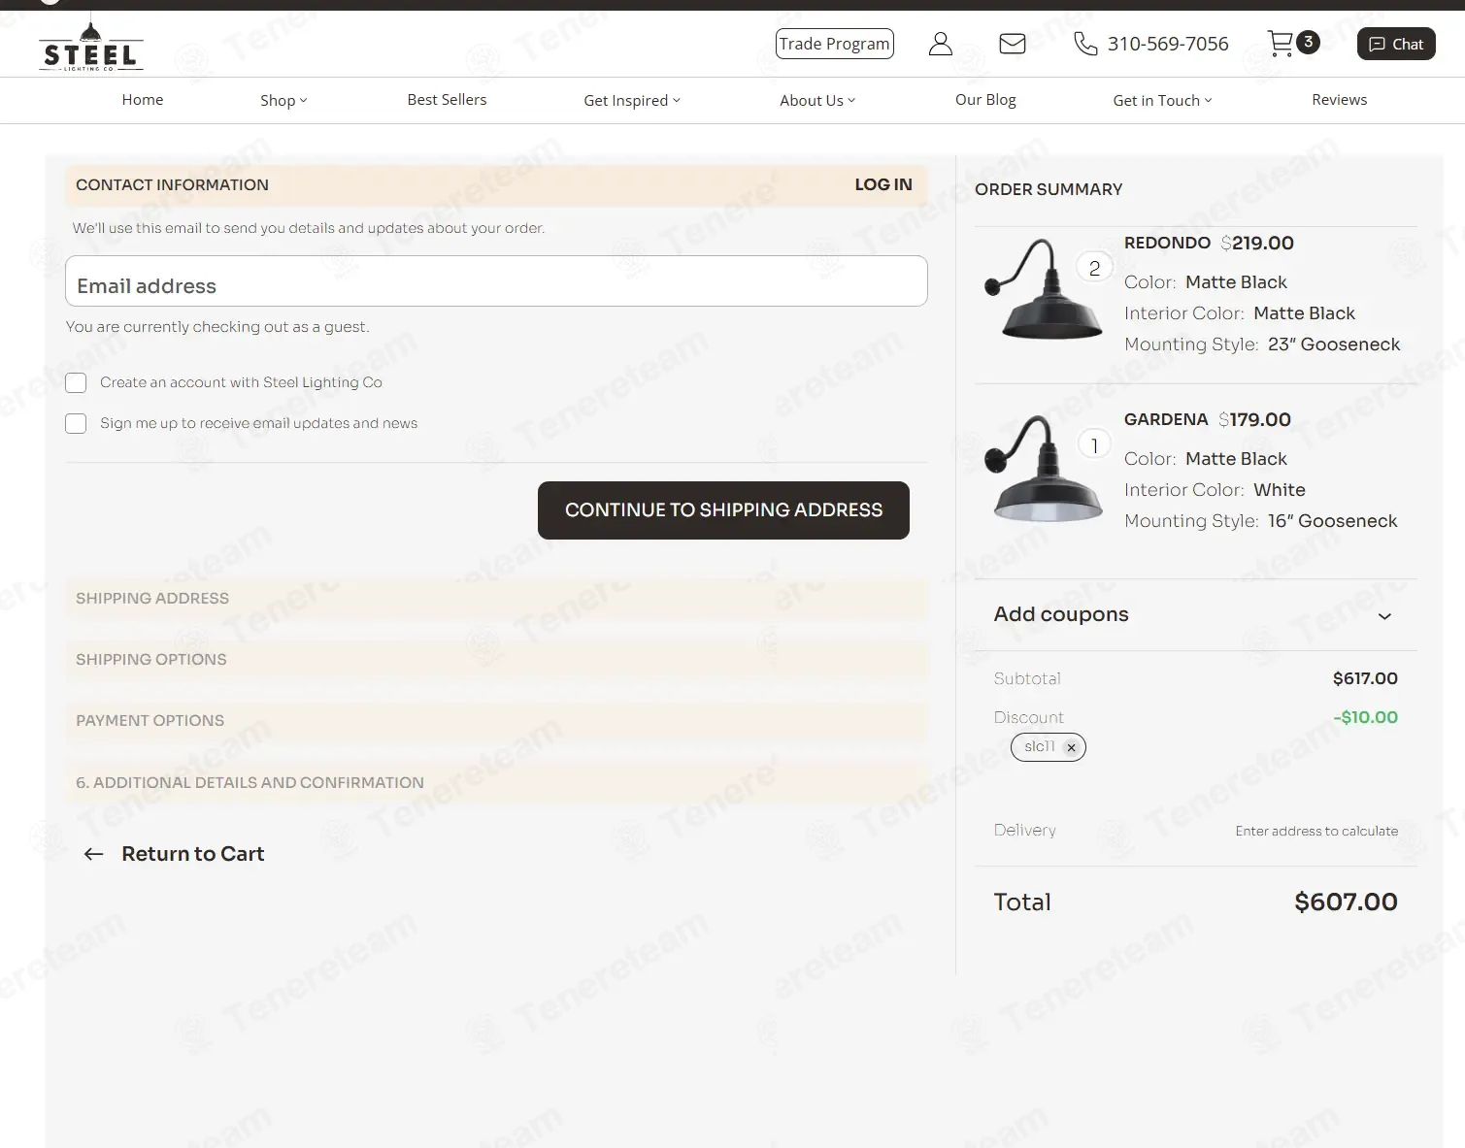Click the cart item count badge

pos(1308,42)
